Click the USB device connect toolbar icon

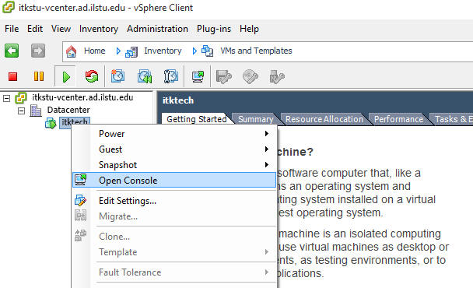(277, 76)
